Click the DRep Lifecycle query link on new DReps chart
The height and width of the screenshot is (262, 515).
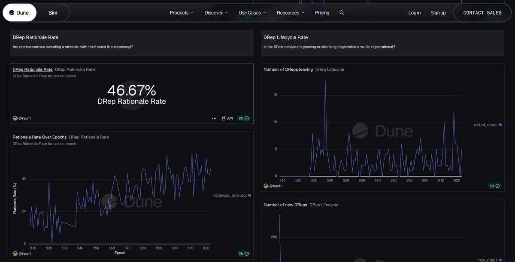(324, 205)
